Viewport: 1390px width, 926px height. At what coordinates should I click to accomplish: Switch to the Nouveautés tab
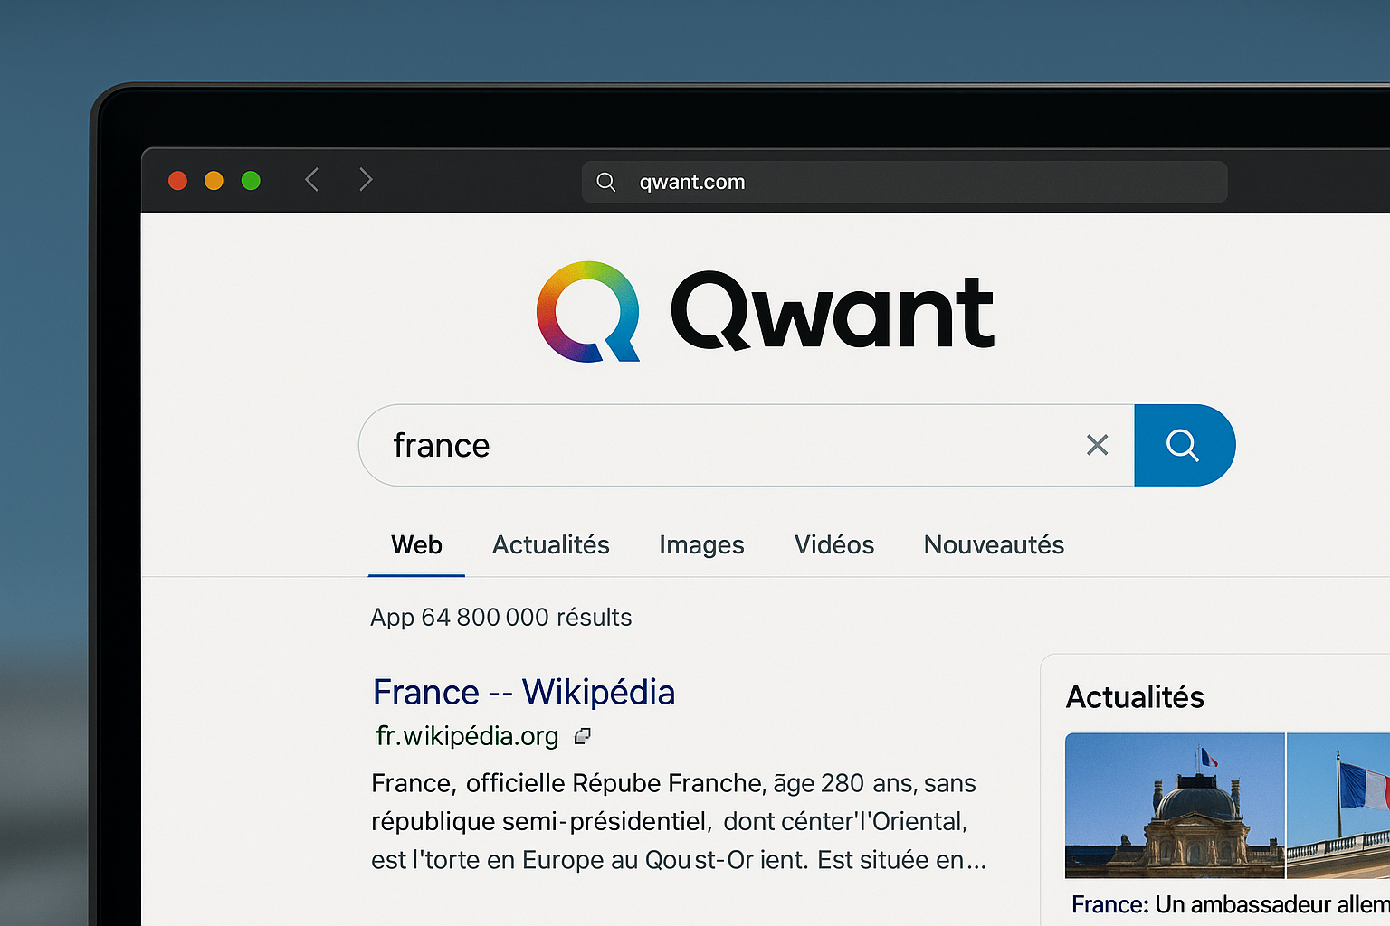pos(994,545)
